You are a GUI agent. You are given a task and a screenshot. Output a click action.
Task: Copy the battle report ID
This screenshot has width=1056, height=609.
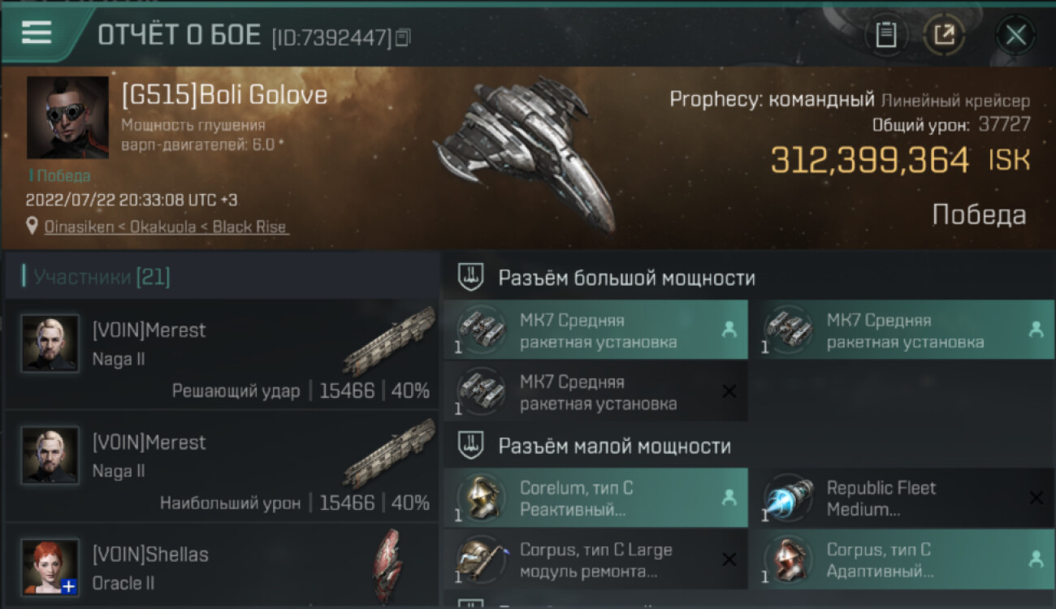(404, 37)
